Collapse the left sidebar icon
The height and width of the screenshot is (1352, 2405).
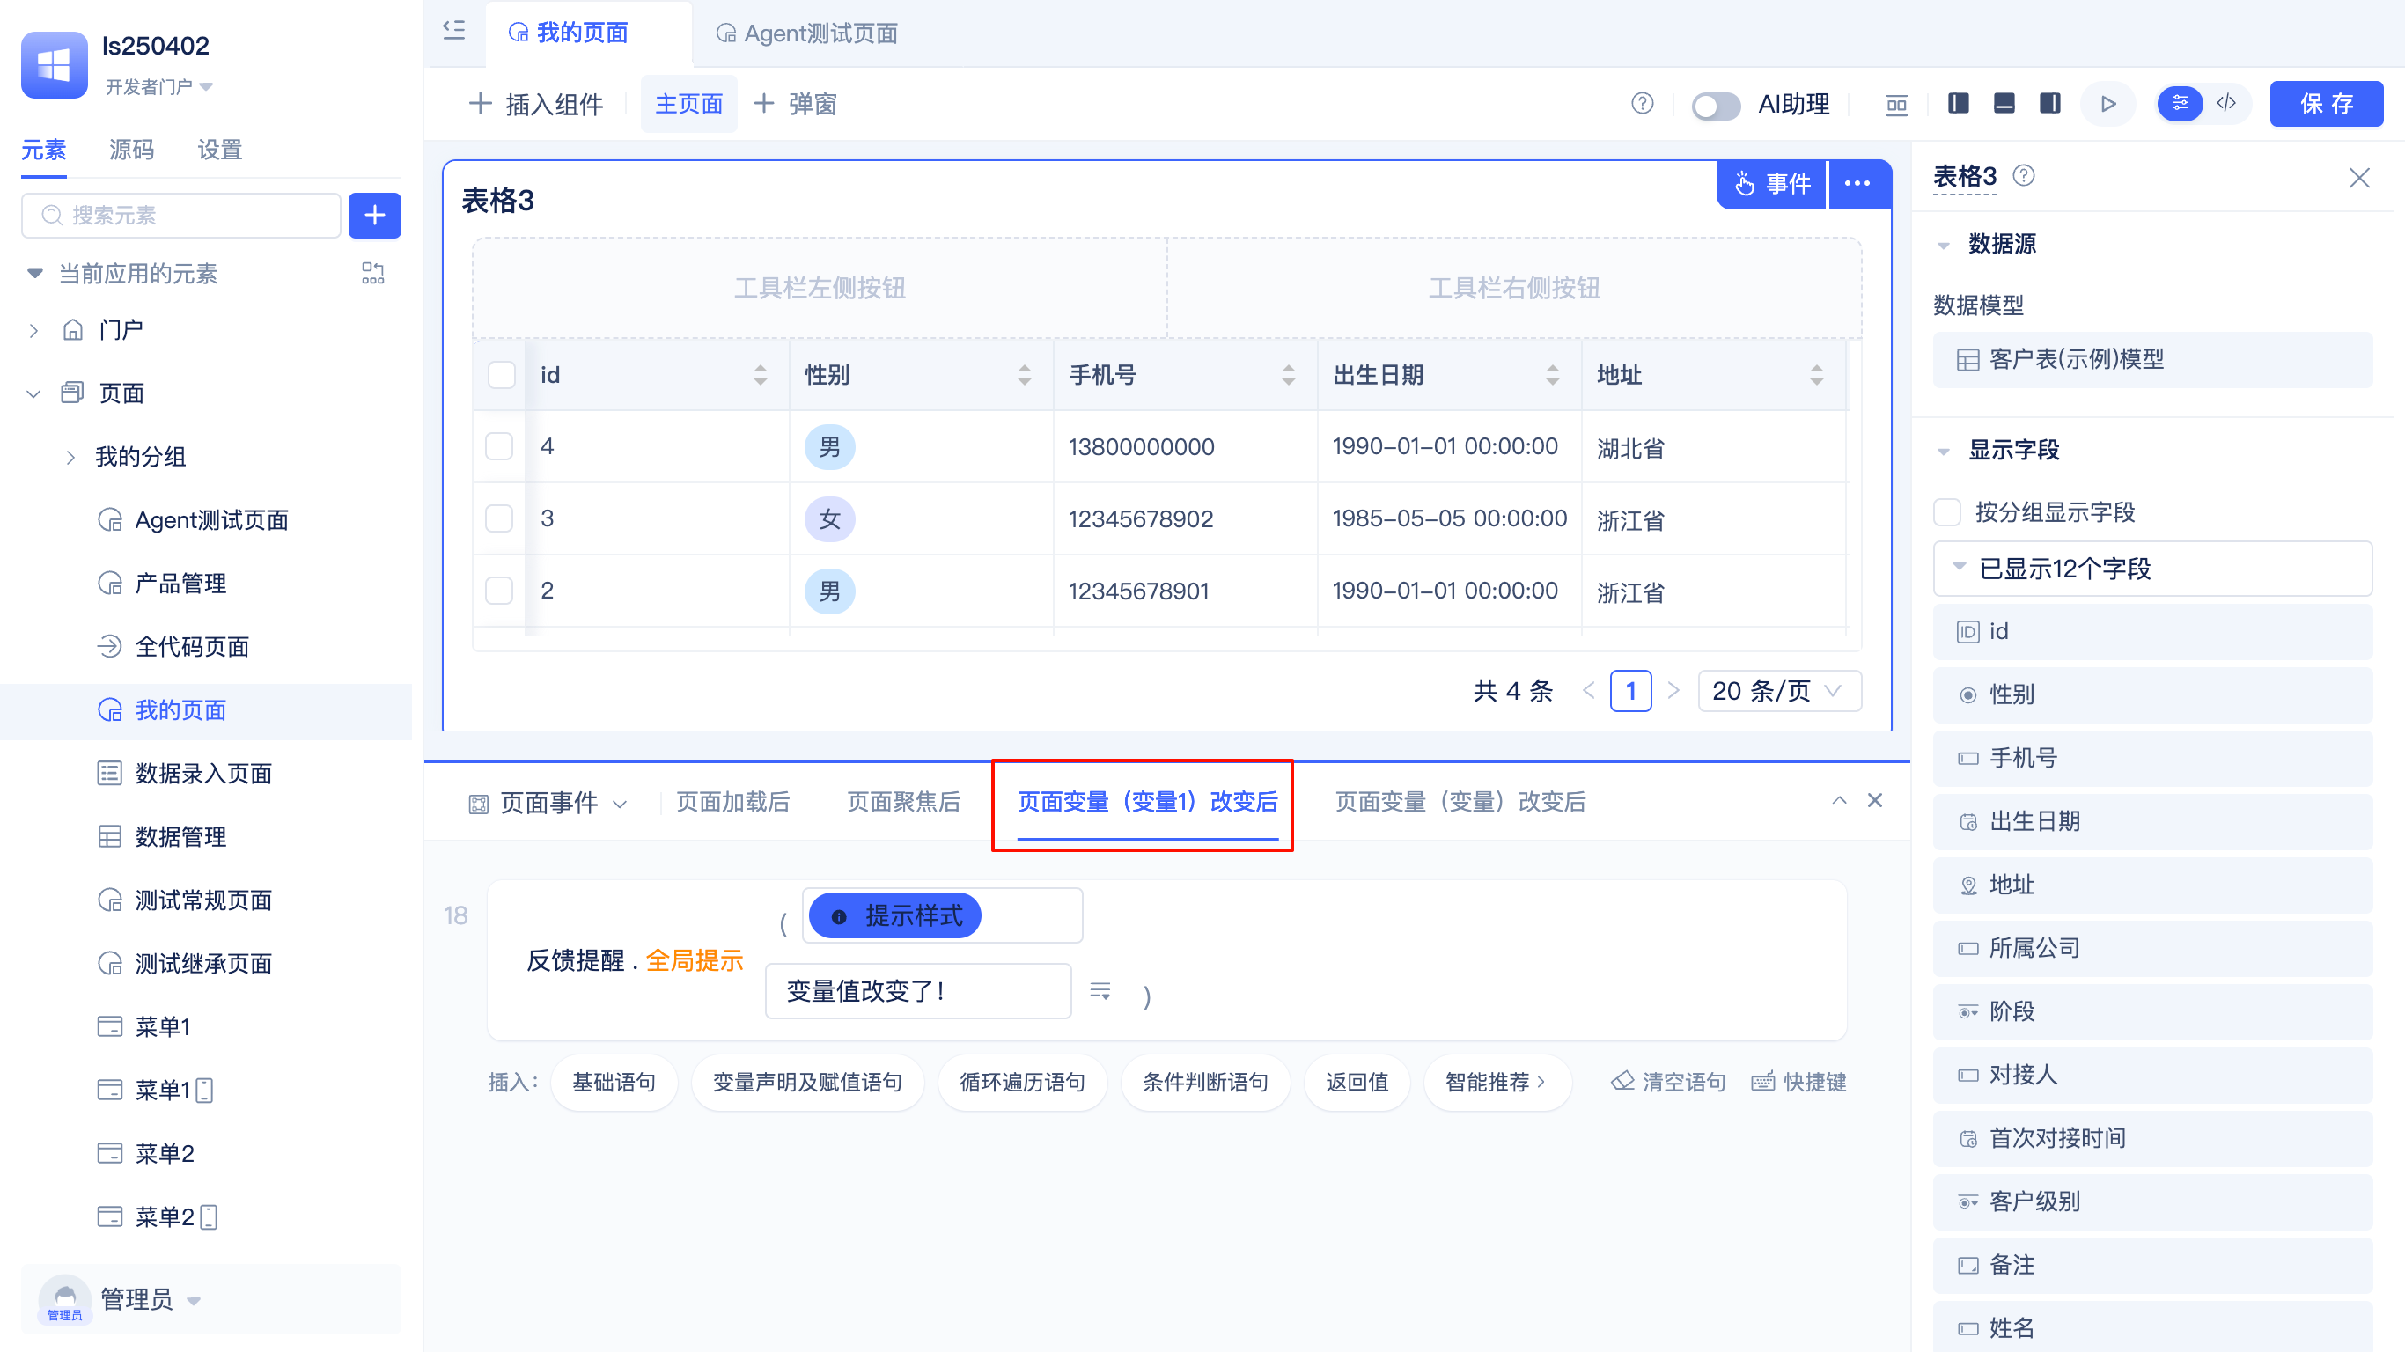coord(453,31)
